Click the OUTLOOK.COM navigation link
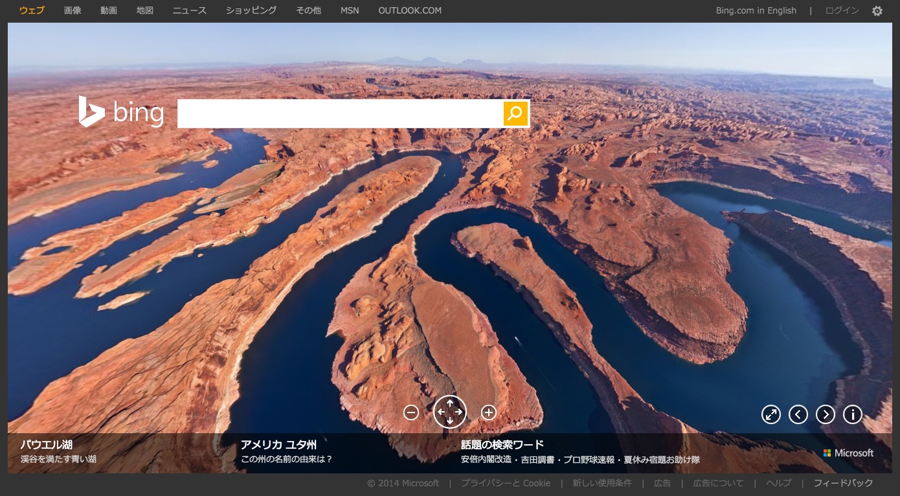Screen dimensions: 900x496 (x=410, y=10)
